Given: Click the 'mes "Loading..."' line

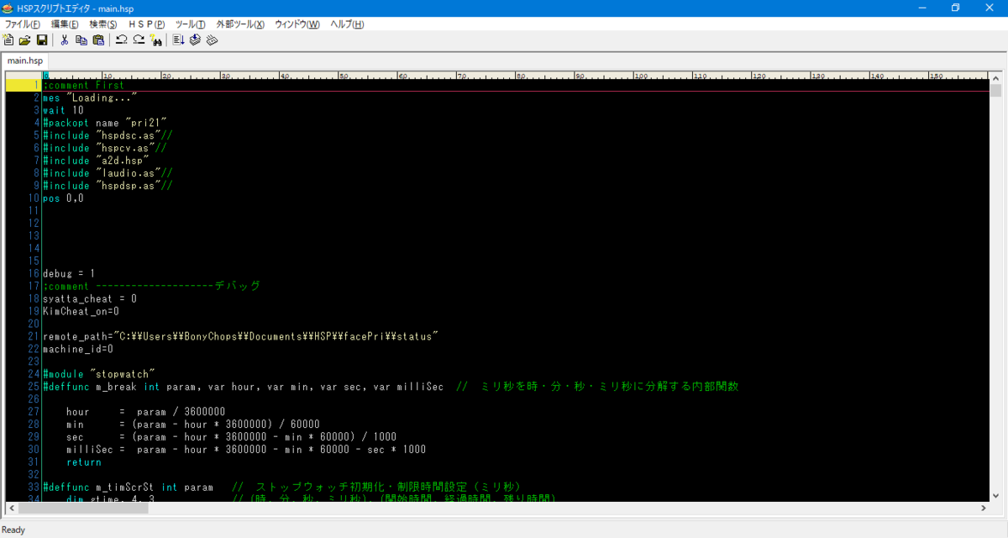Looking at the screenshot, I should point(90,98).
